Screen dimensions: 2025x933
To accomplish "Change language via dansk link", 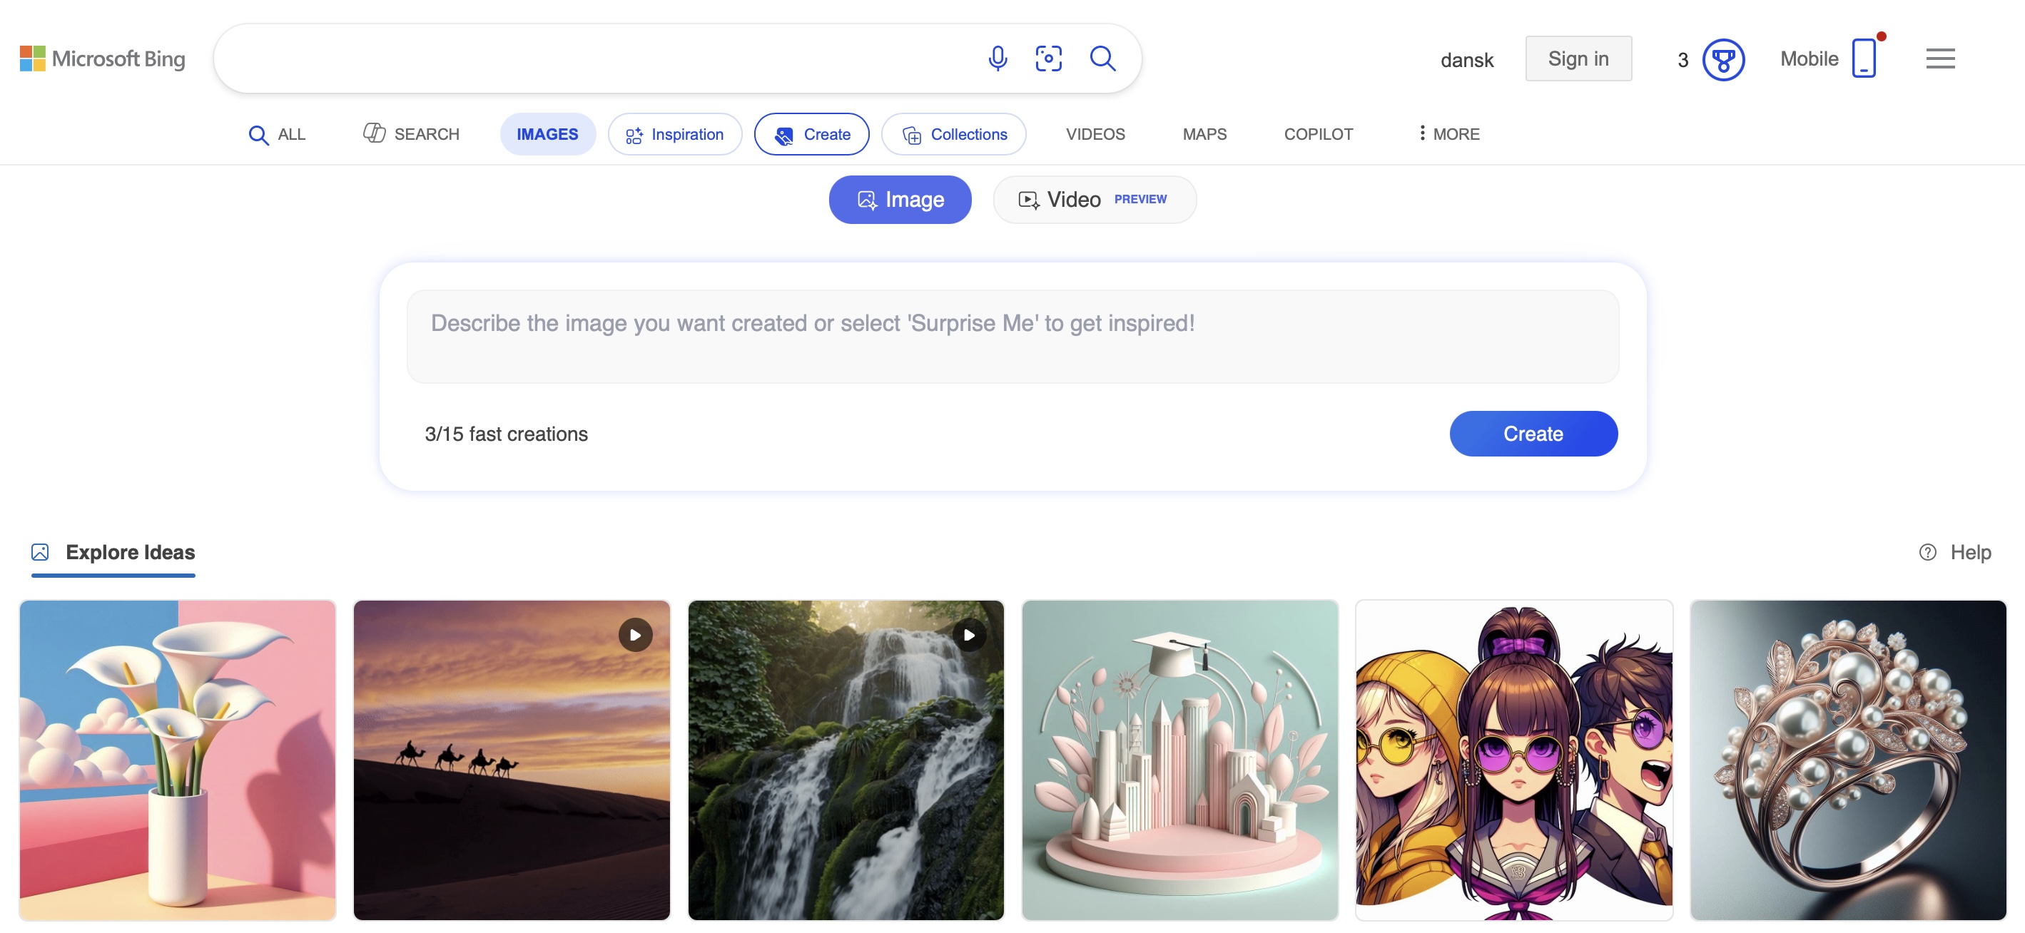I will click(x=1467, y=60).
